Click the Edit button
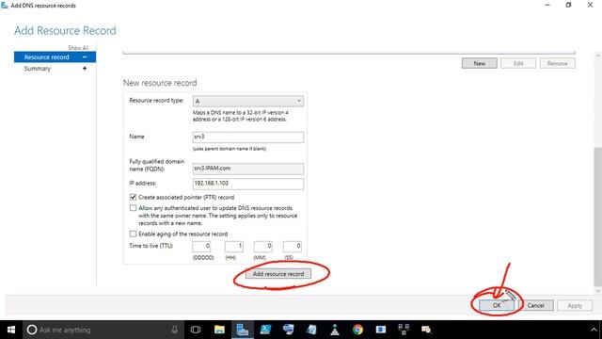Image resolution: width=602 pixels, height=339 pixels. (518, 63)
